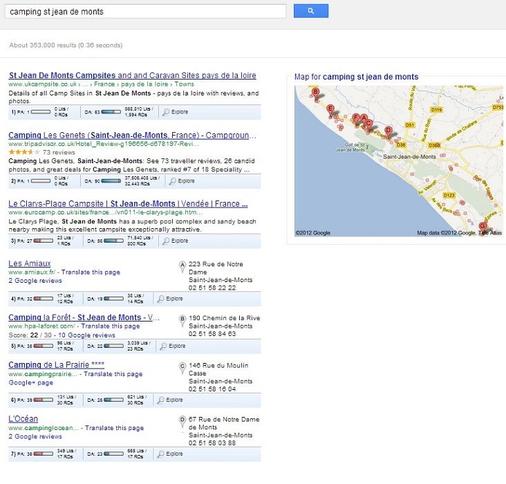Click red marker E on the map
The height and width of the screenshot is (484, 506).
tap(330, 110)
